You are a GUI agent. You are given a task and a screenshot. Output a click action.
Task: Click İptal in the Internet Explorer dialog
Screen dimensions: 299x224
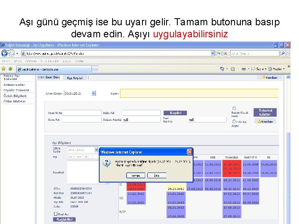(157, 175)
